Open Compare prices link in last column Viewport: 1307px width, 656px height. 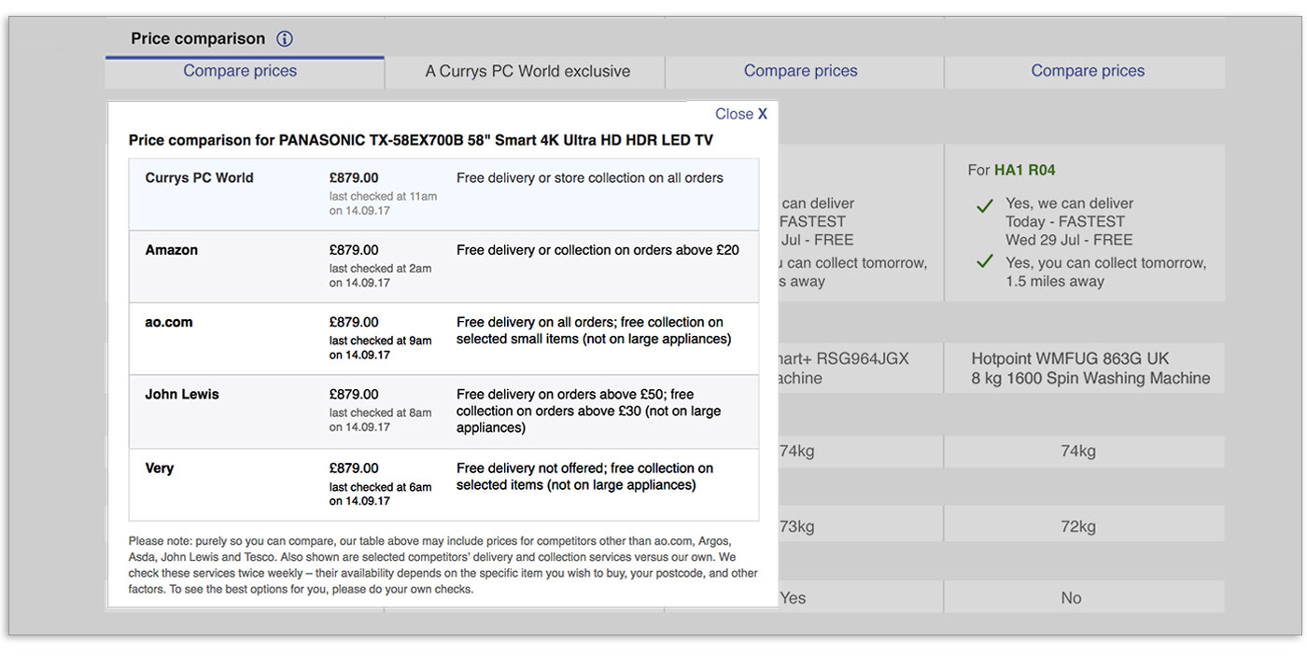[x=1088, y=71]
